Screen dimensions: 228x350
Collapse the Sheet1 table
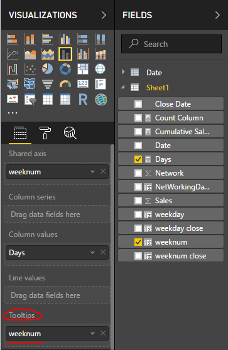(123, 87)
